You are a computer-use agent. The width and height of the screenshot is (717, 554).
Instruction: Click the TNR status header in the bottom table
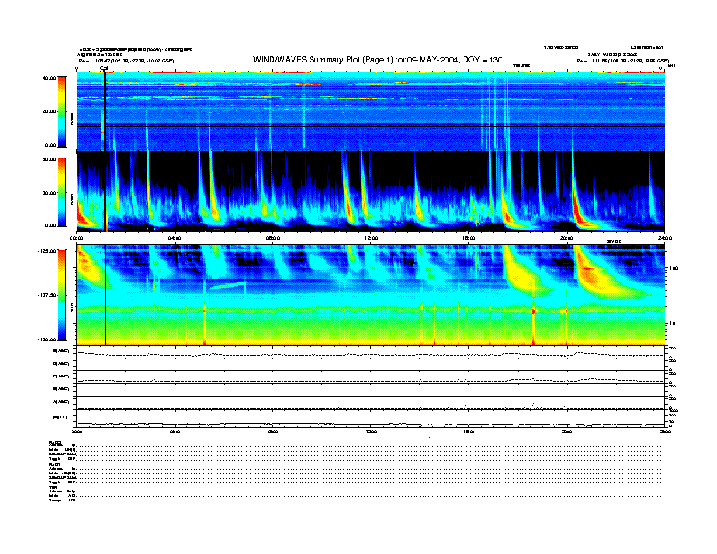coord(53,486)
